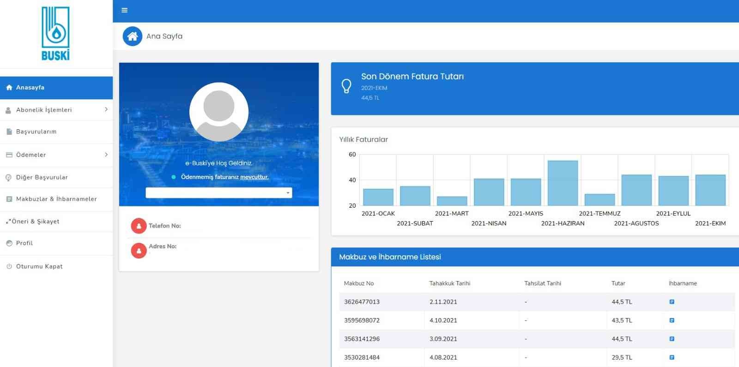Screen dimensions: 739x367
Task: Select Öneri & Şikayet in sidebar
Action: (x=36, y=222)
